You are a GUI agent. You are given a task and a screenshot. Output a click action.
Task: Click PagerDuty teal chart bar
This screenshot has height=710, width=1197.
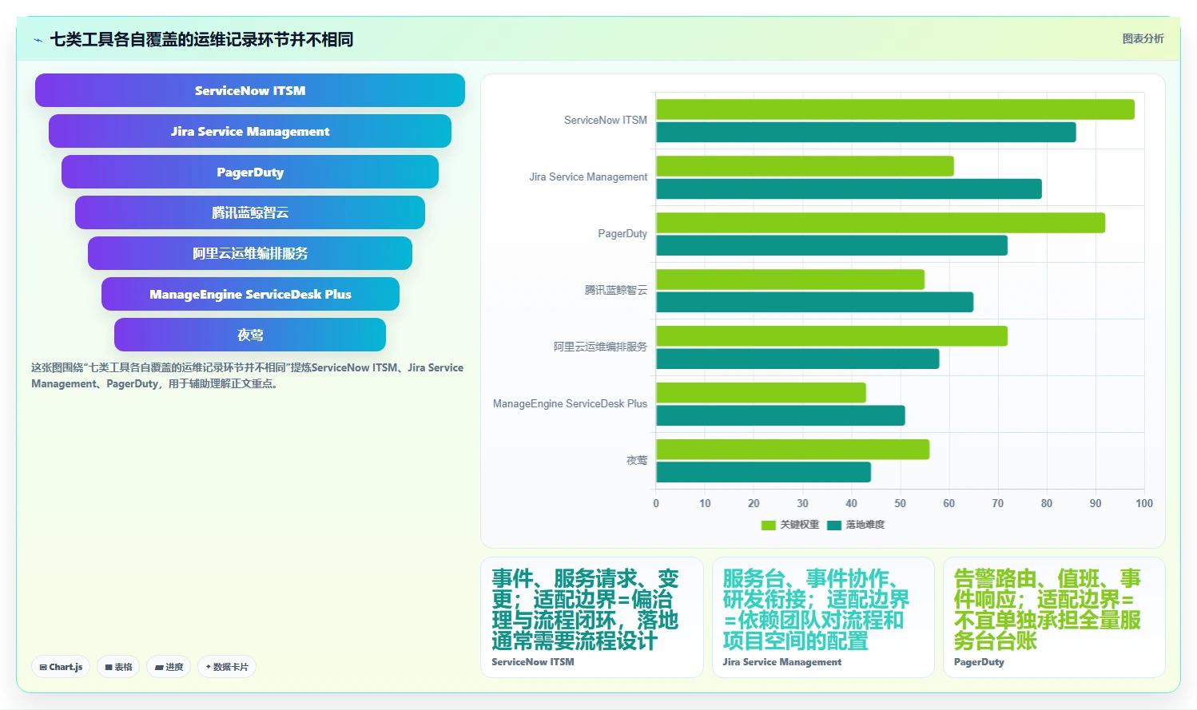pyautogui.click(x=832, y=246)
